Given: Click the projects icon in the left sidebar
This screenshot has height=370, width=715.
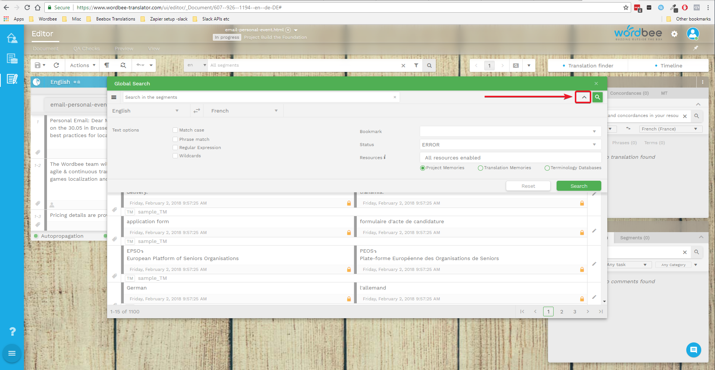Looking at the screenshot, I should (x=12, y=58).
